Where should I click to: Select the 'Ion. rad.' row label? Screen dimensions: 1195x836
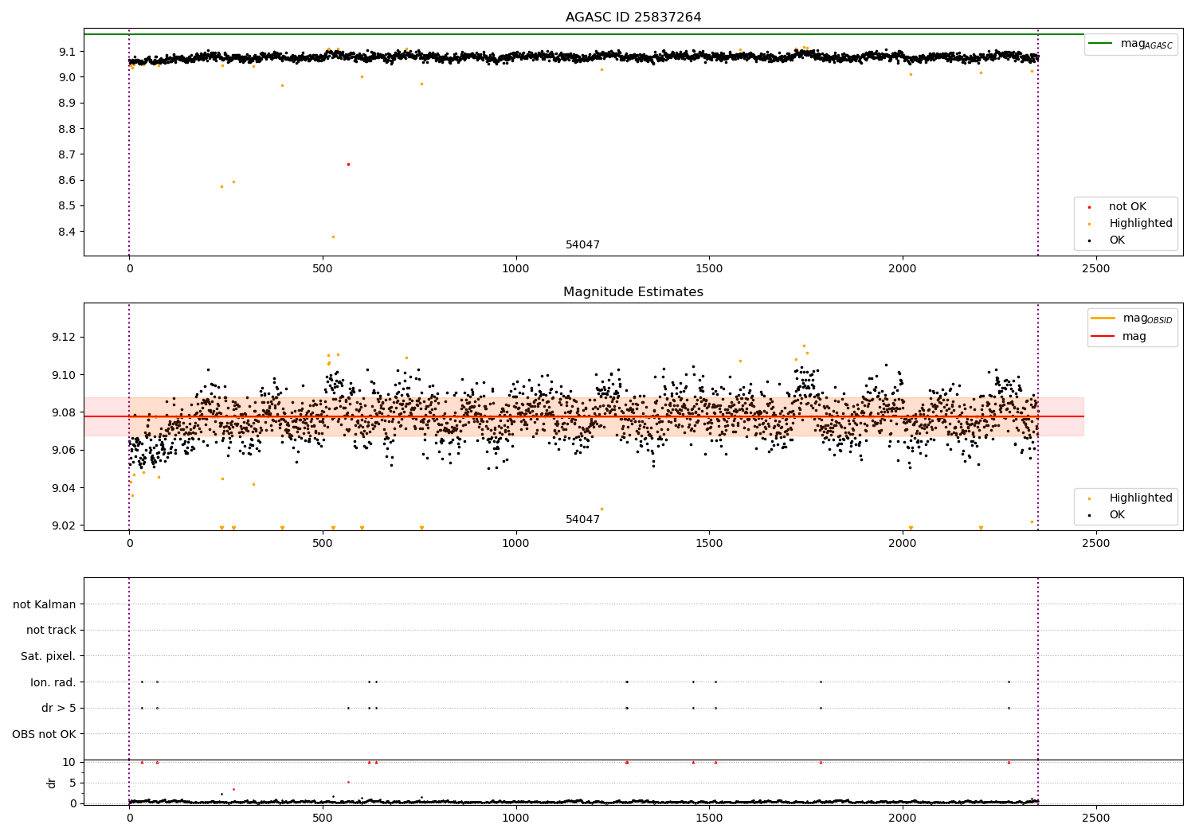click(x=53, y=682)
